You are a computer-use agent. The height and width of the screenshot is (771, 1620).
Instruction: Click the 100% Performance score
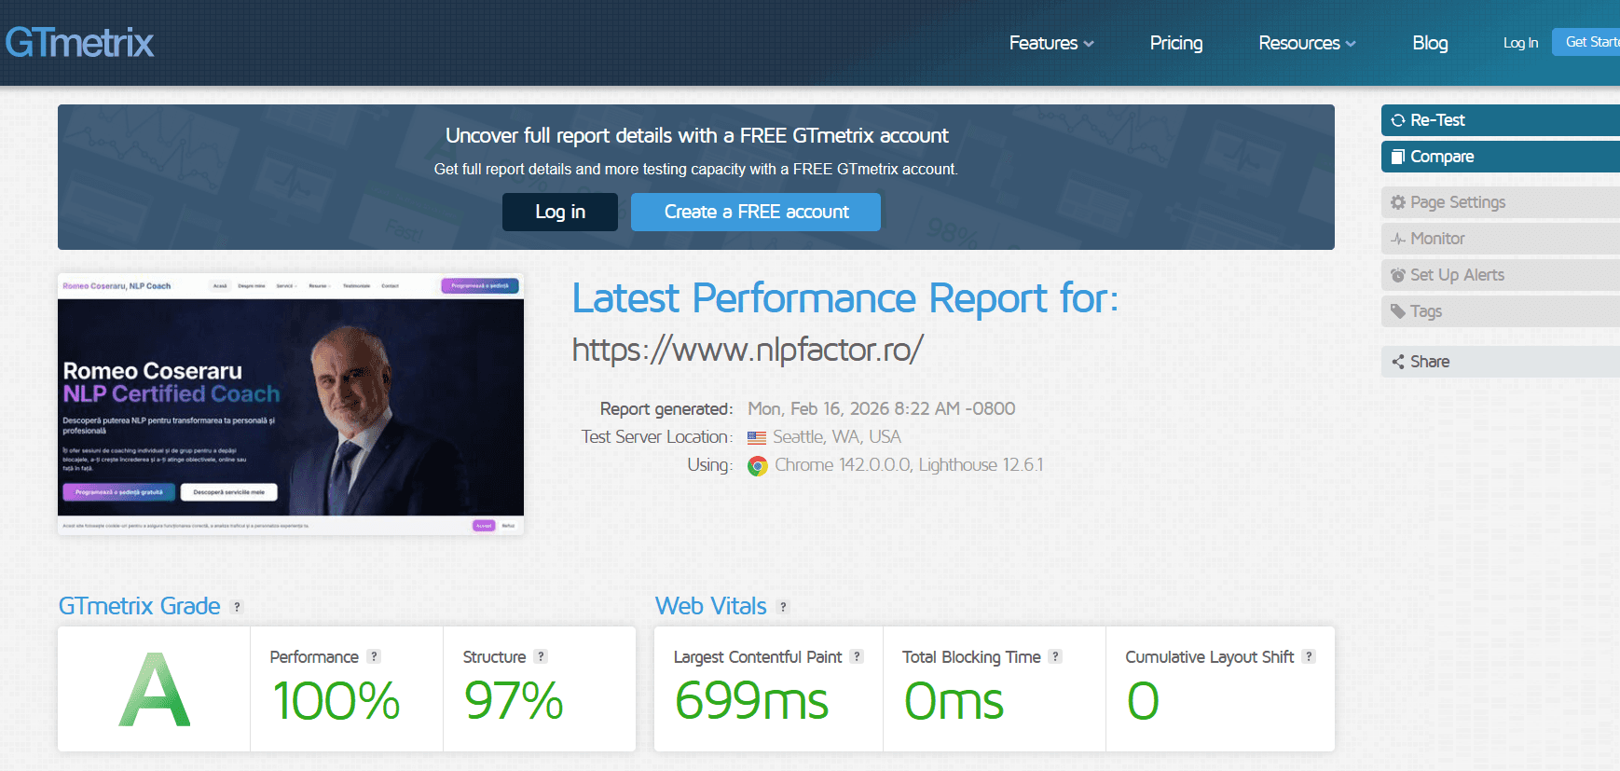click(x=336, y=701)
